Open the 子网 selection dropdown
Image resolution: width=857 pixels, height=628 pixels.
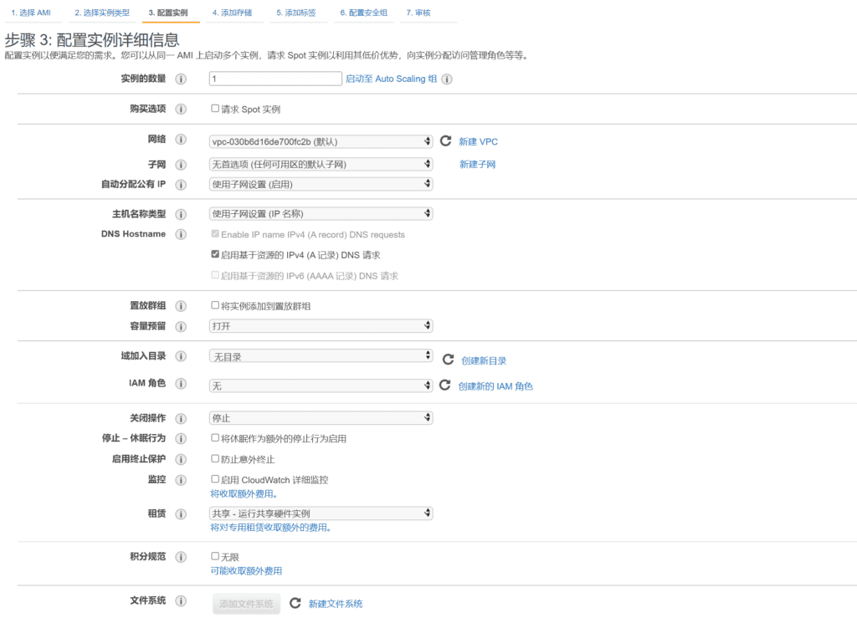pyautogui.click(x=321, y=164)
